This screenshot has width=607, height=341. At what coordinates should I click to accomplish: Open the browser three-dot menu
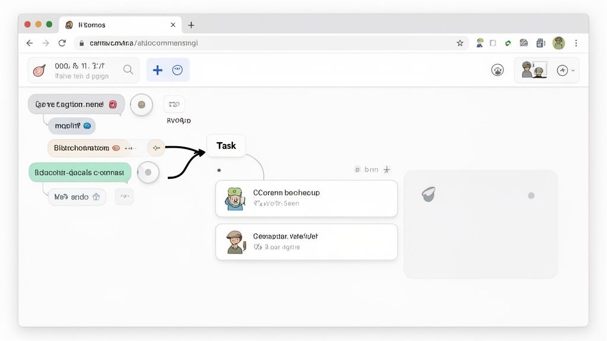(x=576, y=43)
